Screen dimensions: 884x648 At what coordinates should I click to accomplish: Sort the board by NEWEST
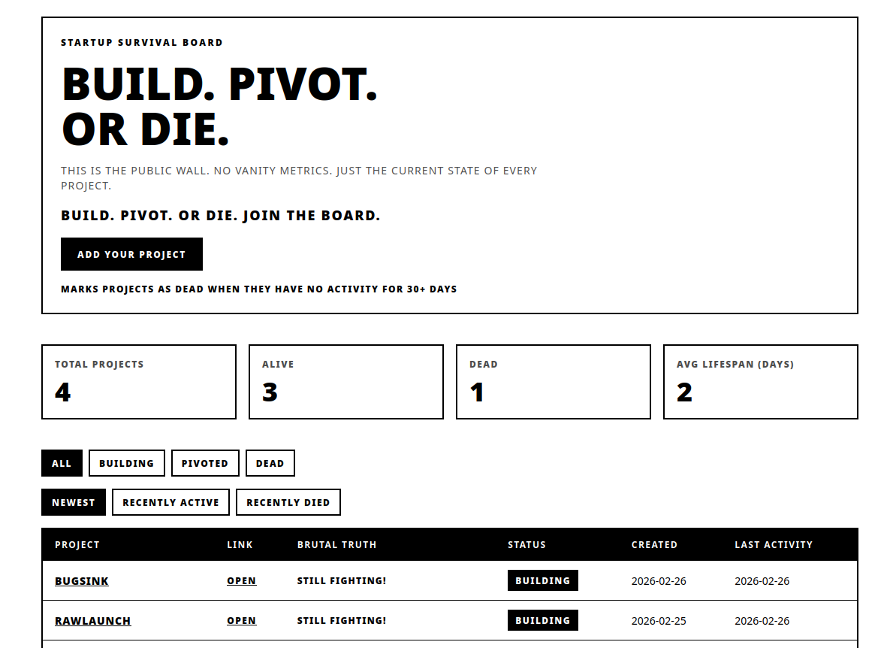[x=73, y=502]
